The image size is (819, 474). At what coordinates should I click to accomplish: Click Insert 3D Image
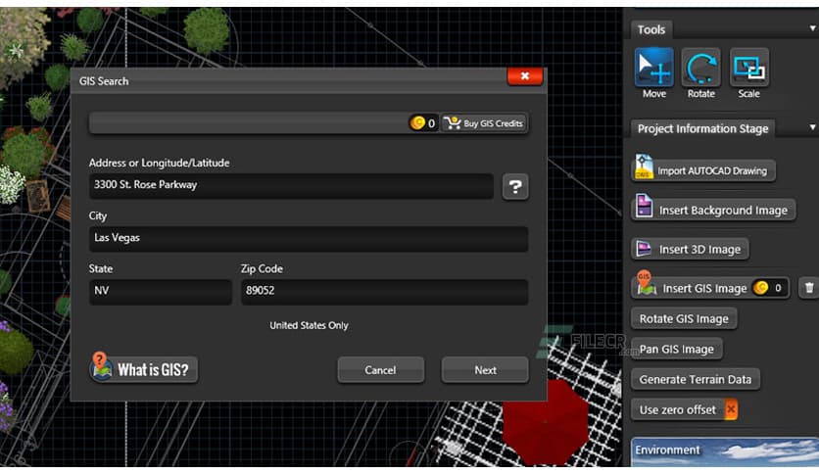pyautogui.click(x=690, y=249)
